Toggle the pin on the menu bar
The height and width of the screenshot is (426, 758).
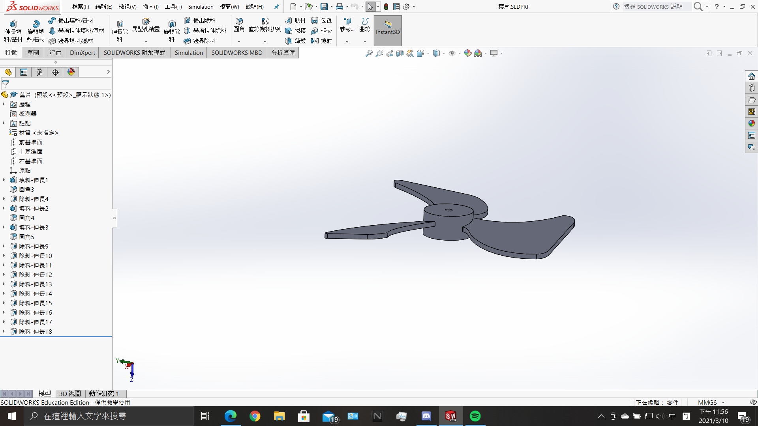coord(276,7)
